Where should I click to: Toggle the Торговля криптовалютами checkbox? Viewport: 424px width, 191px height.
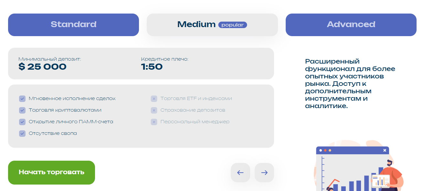[22, 110]
